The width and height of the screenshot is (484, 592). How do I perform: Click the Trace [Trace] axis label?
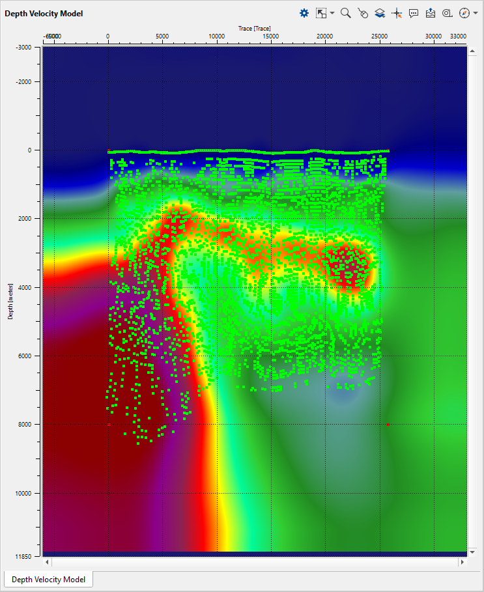(254, 28)
